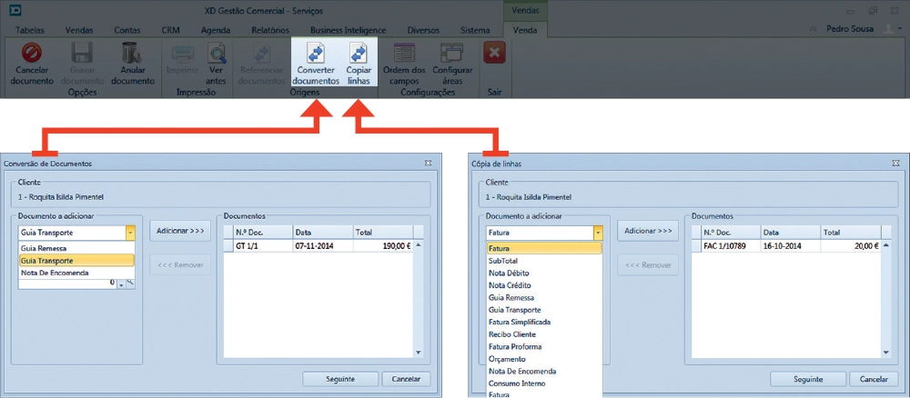Click the red Sair exit icon
The width and height of the screenshot is (910, 398).
(x=494, y=54)
